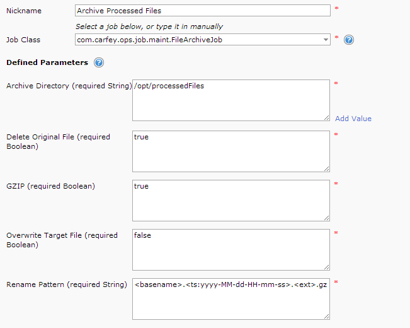The width and height of the screenshot is (410, 328).
Task: Focus the Rename Pattern text area
Action: [231, 298]
